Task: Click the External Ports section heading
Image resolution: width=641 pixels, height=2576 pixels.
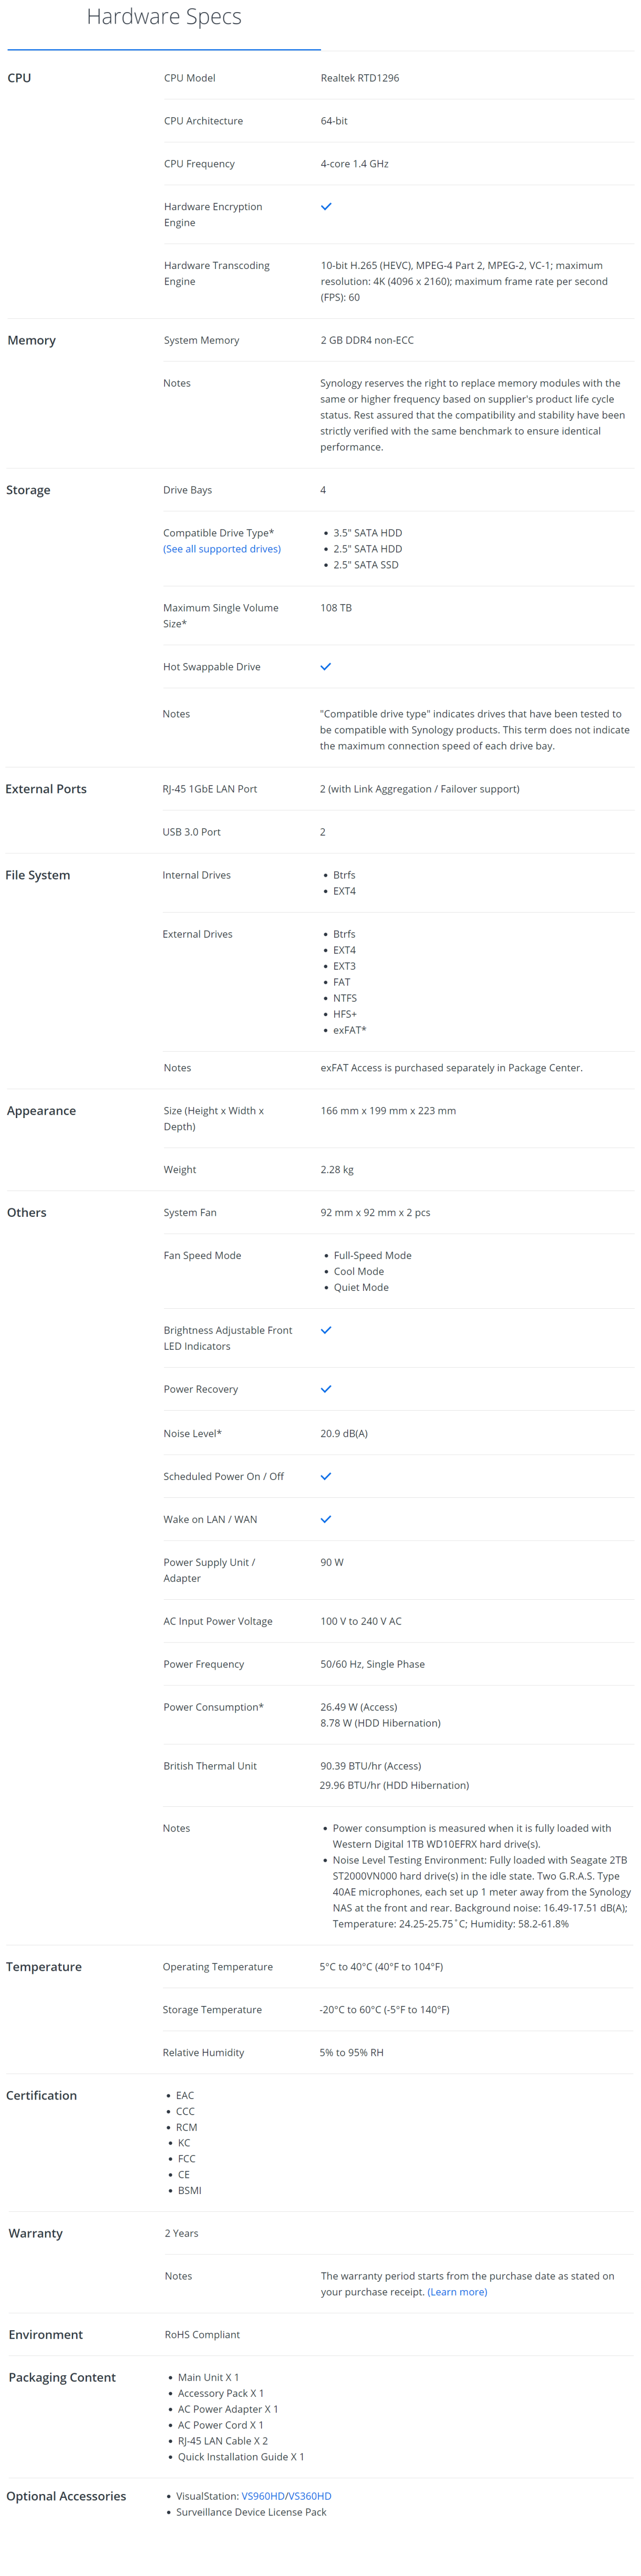Action: click(46, 789)
